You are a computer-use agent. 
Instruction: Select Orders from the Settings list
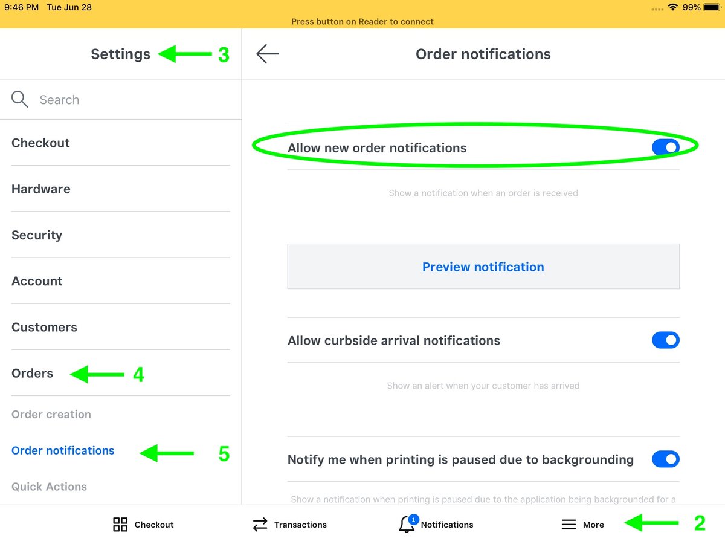[32, 373]
